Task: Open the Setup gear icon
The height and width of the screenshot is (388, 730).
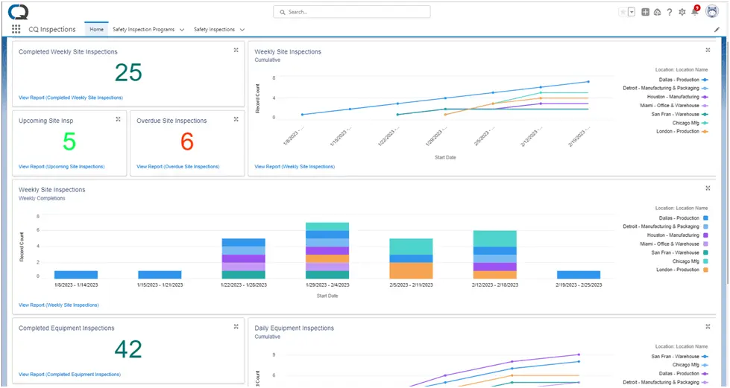Action: click(682, 12)
